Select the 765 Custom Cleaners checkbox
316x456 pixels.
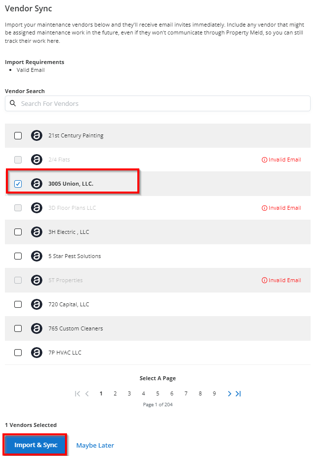pyautogui.click(x=18, y=328)
